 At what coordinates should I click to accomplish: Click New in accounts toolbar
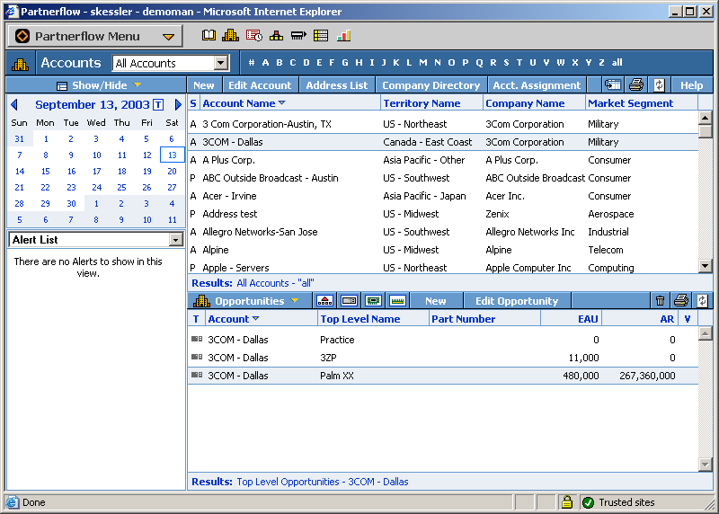[204, 85]
